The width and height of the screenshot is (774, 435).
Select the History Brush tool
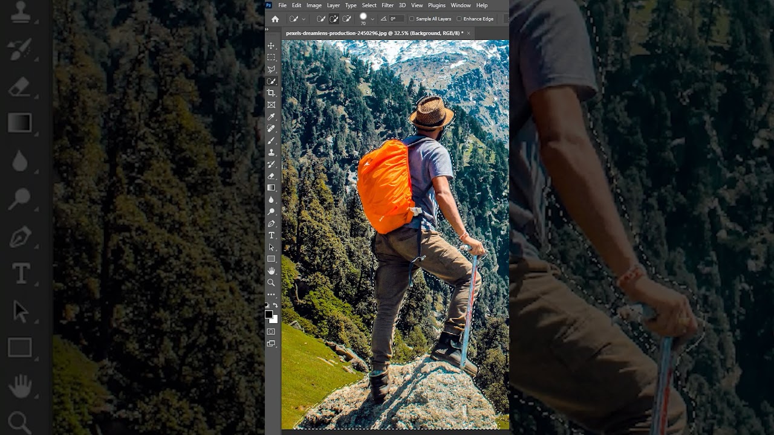tap(272, 164)
